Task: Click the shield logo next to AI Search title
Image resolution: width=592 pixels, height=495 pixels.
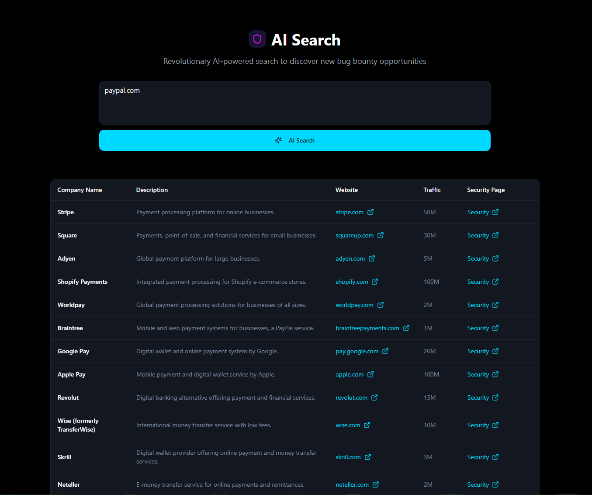Action: 257,39
